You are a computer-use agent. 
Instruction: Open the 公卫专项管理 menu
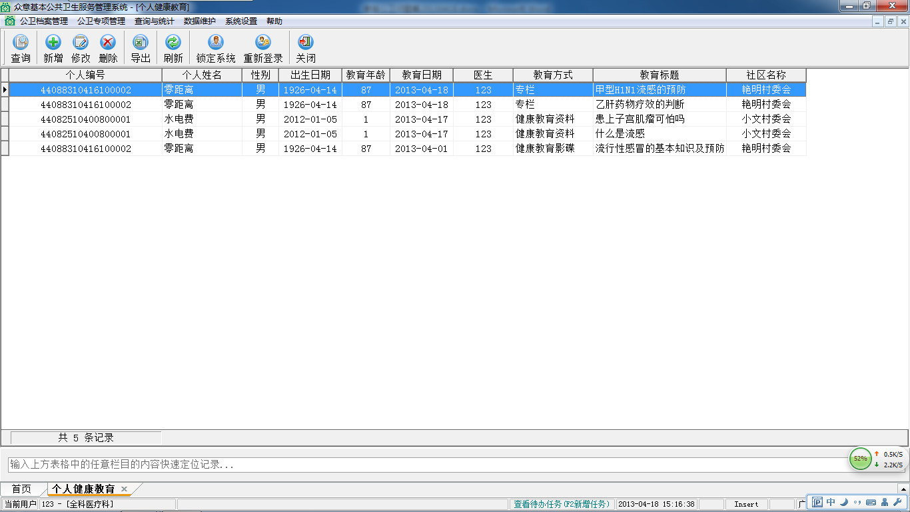pyautogui.click(x=101, y=21)
